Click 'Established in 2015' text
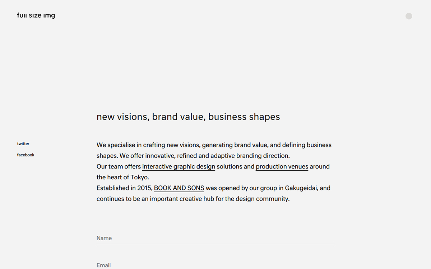The width and height of the screenshot is (431, 269). (x=124, y=188)
